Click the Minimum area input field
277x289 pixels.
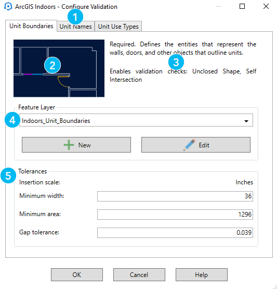(x=175, y=215)
